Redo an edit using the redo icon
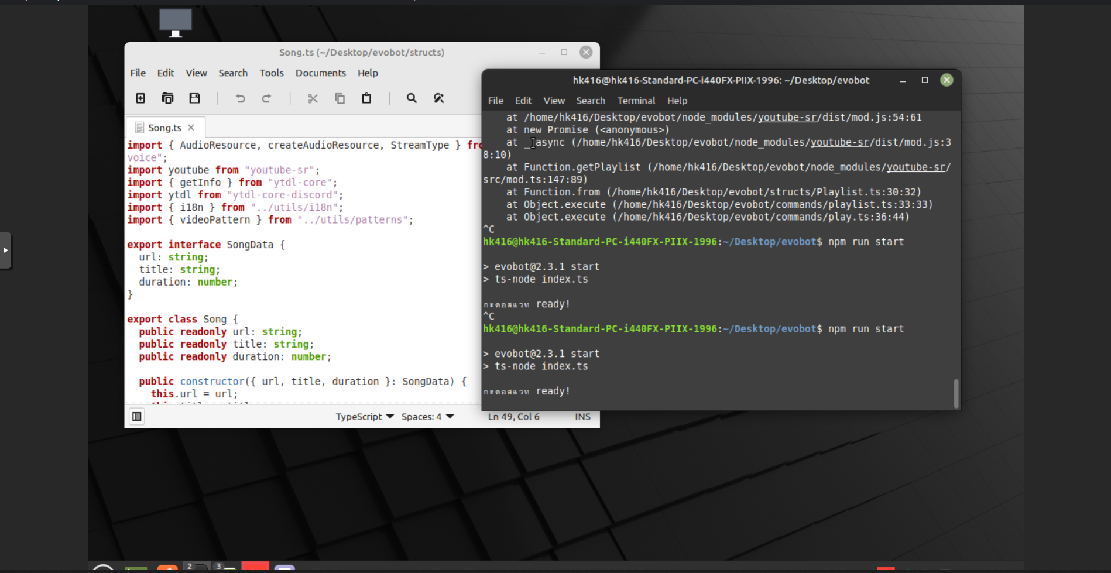The image size is (1111, 573). point(266,98)
